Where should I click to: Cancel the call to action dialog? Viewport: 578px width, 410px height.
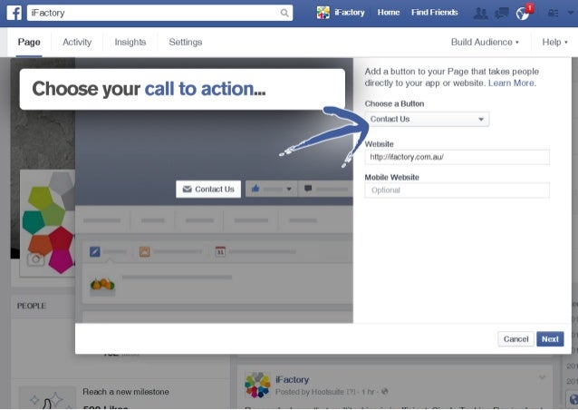515,338
